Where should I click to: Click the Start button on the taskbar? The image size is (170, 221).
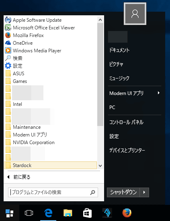tap(9, 213)
